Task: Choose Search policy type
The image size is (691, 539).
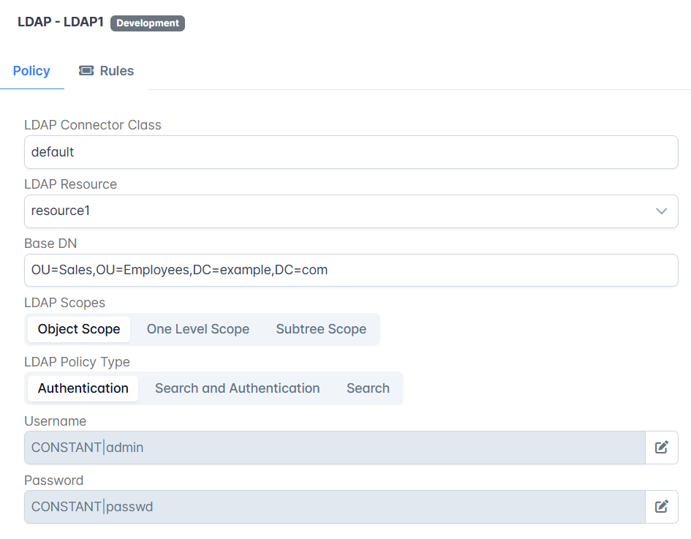Action: pos(368,388)
